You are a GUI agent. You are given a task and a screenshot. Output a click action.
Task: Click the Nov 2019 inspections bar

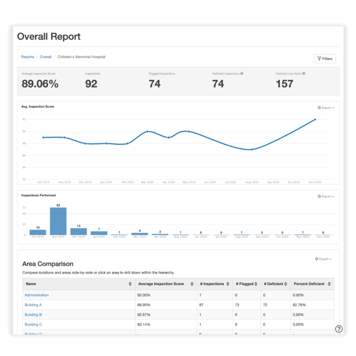58,221
